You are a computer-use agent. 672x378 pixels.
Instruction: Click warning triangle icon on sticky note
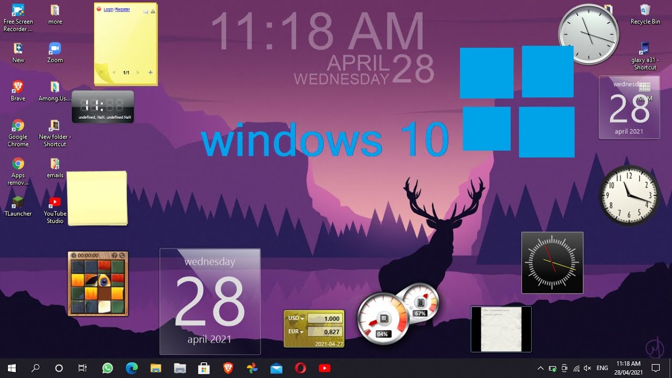coord(153,10)
